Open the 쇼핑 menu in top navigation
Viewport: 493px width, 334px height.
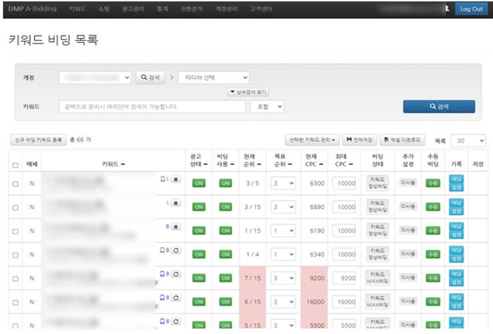104,9
